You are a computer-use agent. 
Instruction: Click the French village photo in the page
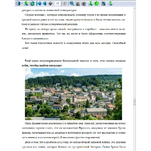[x=73, y=94]
